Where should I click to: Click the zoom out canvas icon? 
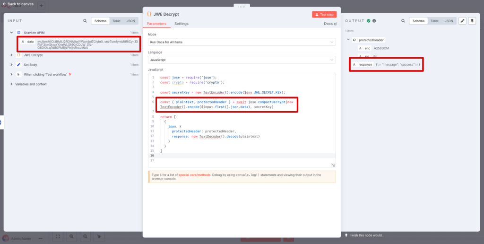(85, 236)
